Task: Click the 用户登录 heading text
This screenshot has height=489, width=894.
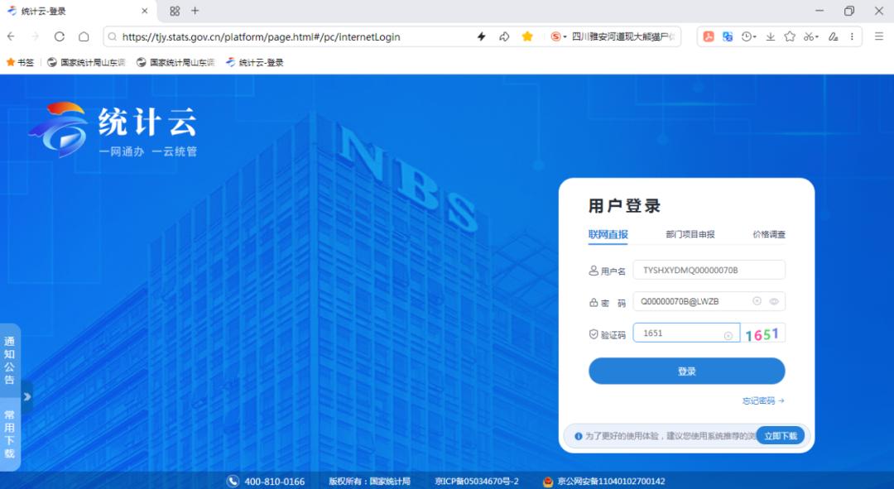Action: click(624, 206)
